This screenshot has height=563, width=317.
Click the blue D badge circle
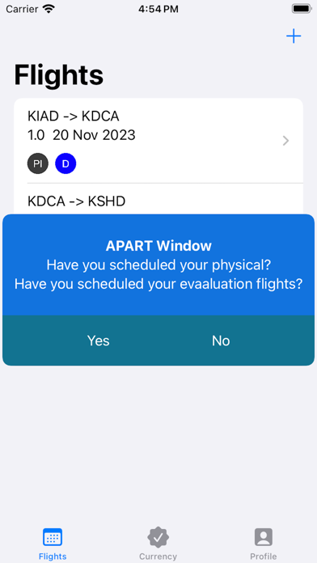click(x=66, y=163)
